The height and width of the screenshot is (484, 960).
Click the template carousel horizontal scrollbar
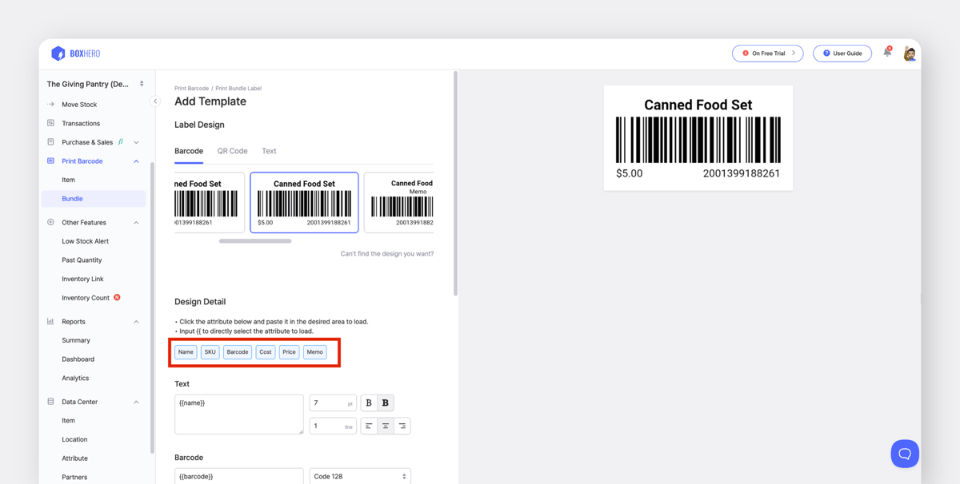pos(255,240)
